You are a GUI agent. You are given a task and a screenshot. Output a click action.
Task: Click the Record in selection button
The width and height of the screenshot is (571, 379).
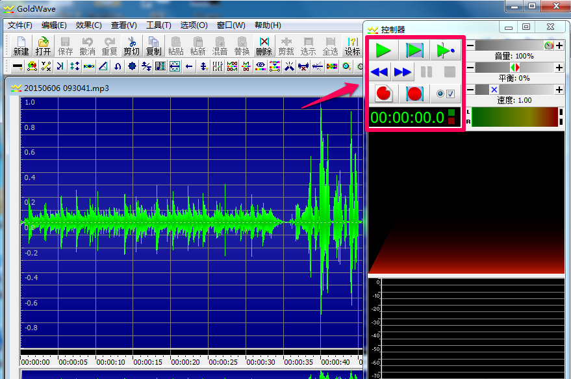[x=414, y=94]
